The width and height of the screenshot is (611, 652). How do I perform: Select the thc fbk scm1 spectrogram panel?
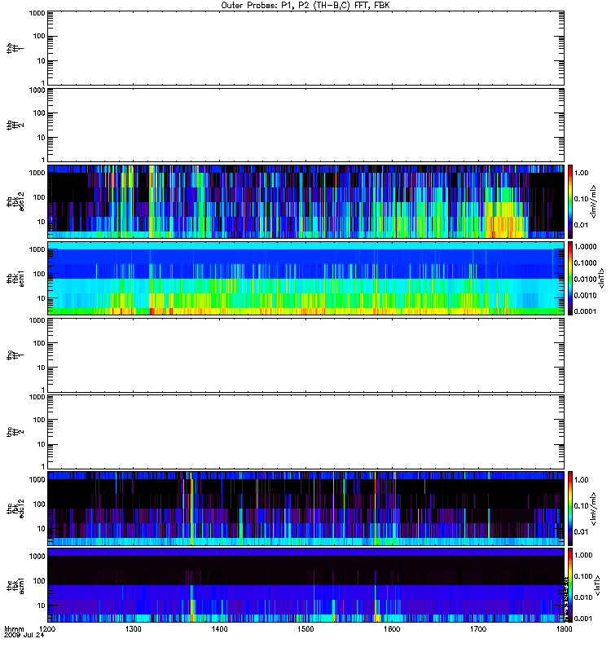pyautogui.click(x=306, y=585)
